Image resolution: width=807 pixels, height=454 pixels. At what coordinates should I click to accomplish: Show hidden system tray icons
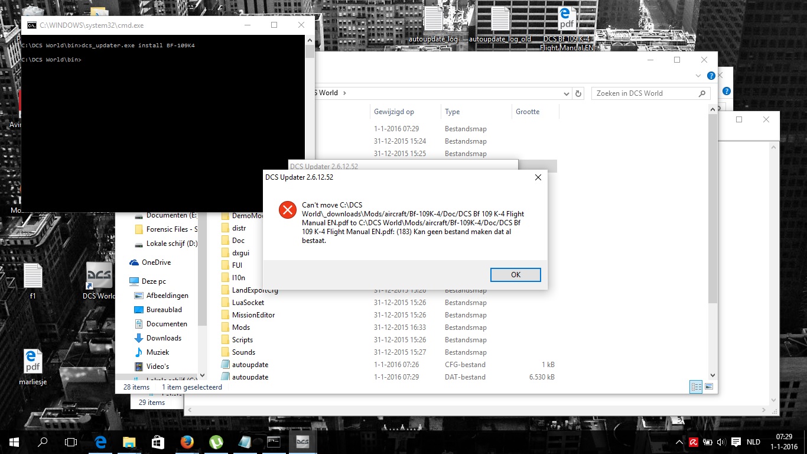click(x=679, y=442)
